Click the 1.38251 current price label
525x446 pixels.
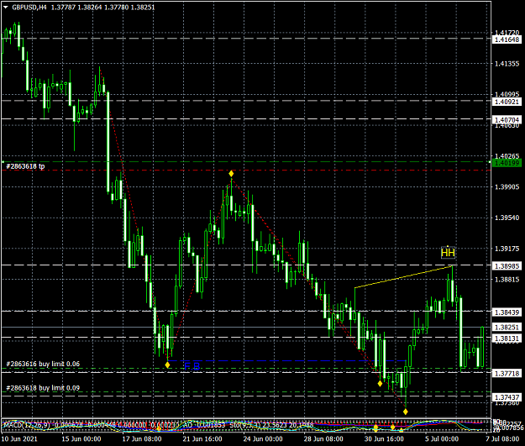(507, 328)
